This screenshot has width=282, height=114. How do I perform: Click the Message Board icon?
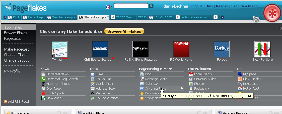point(142,79)
